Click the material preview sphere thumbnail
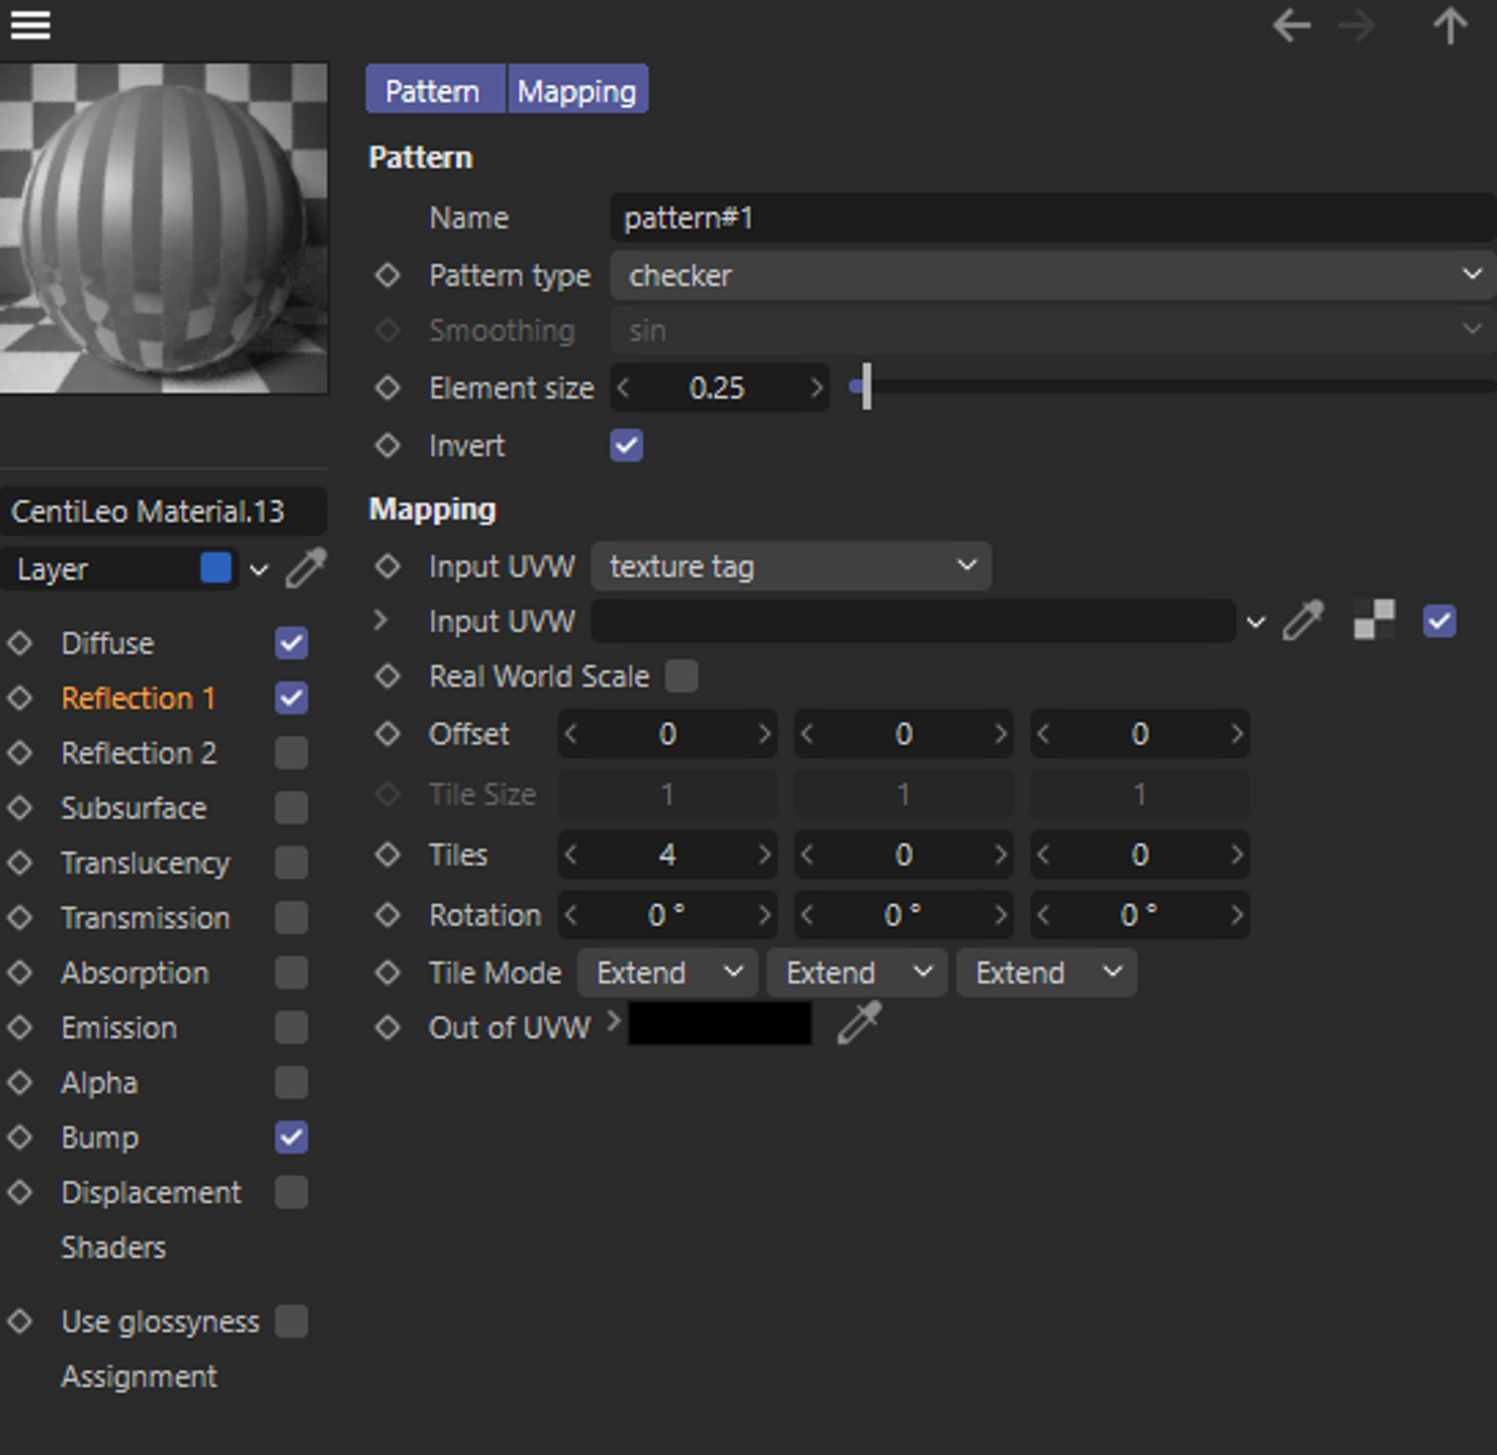The image size is (1497, 1455). 163,227
